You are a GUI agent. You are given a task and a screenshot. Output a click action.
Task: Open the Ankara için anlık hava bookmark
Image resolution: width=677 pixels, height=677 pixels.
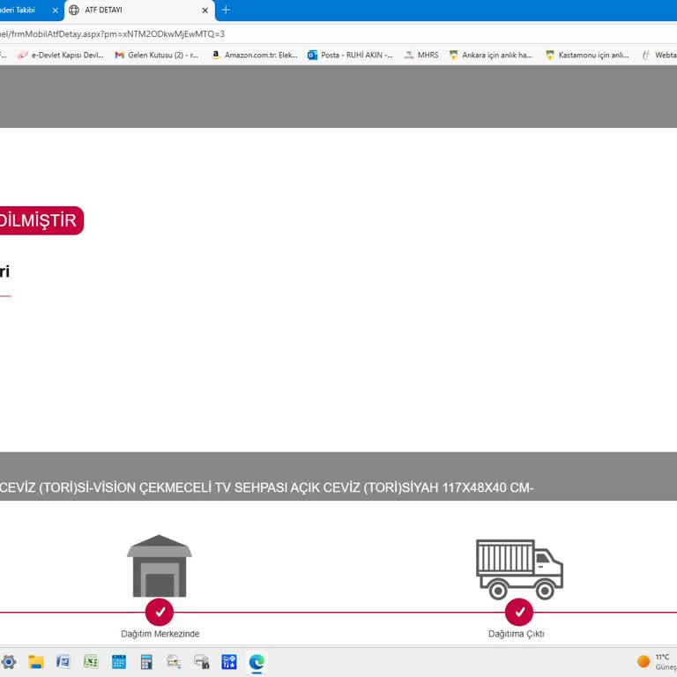click(490, 55)
